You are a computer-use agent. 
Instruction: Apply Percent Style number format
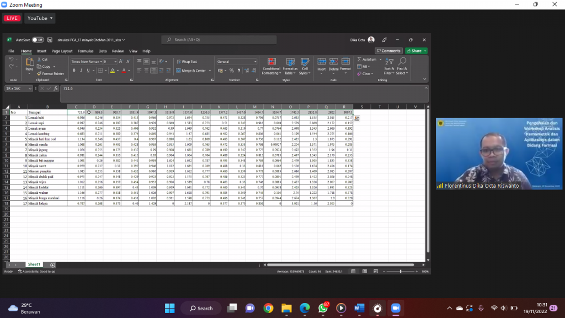tap(232, 71)
